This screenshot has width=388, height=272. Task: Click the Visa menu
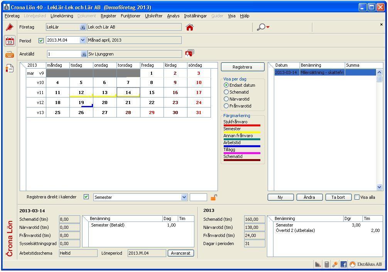coord(232,16)
